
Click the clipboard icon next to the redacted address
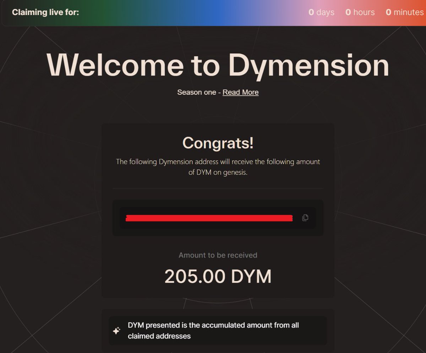[305, 218]
